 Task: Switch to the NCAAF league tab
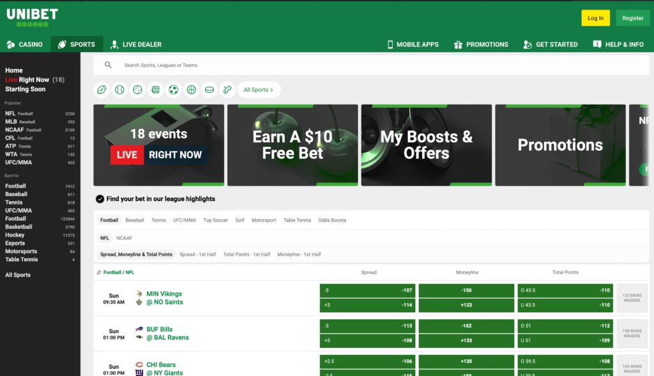coord(125,238)
